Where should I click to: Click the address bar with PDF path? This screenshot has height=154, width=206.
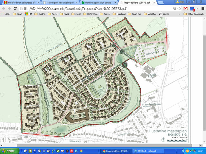coord(97,8)
